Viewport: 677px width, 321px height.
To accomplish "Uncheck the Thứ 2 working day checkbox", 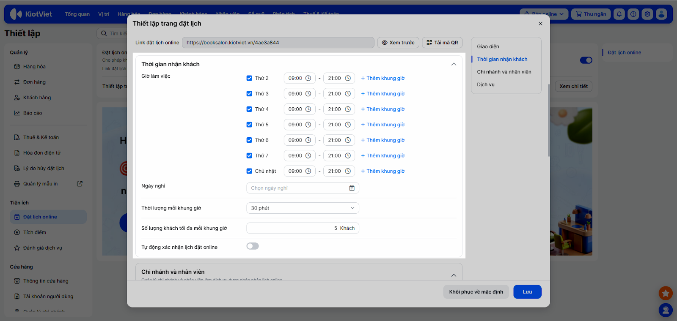I will coord(249,78).
